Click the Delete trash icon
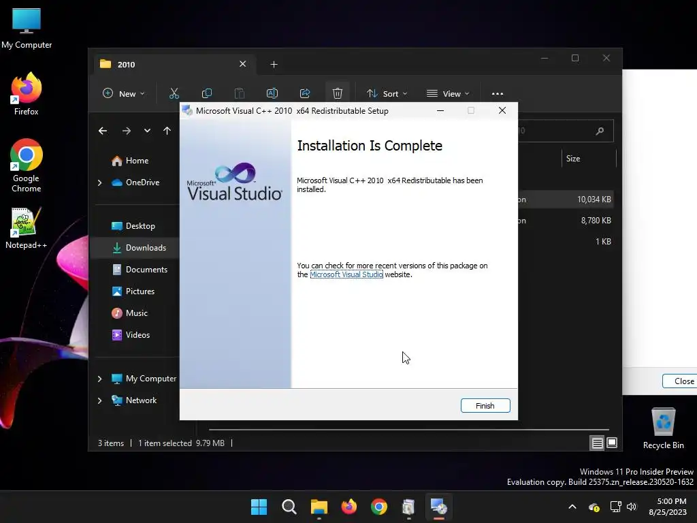 tap(338, 93)
